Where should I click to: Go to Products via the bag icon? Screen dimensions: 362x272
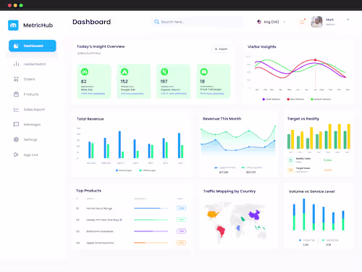coord(16,94)
